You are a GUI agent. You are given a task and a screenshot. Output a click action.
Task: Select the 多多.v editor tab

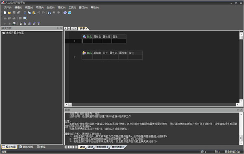point(83,28)
